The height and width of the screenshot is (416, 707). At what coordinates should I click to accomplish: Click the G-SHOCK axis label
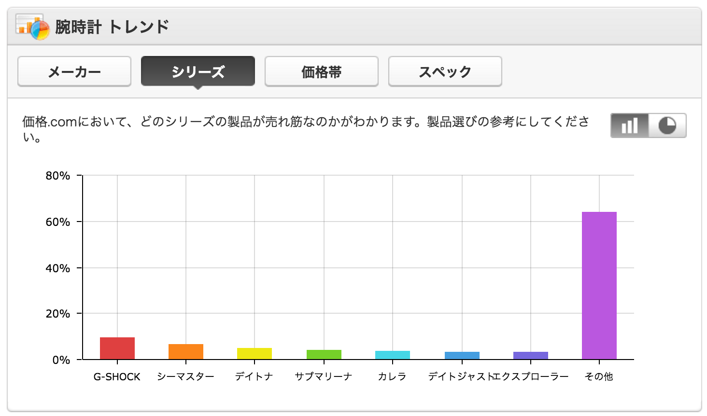coord(117,377)
